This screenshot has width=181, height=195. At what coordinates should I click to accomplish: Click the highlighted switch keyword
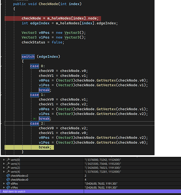[x=28, y=57]
